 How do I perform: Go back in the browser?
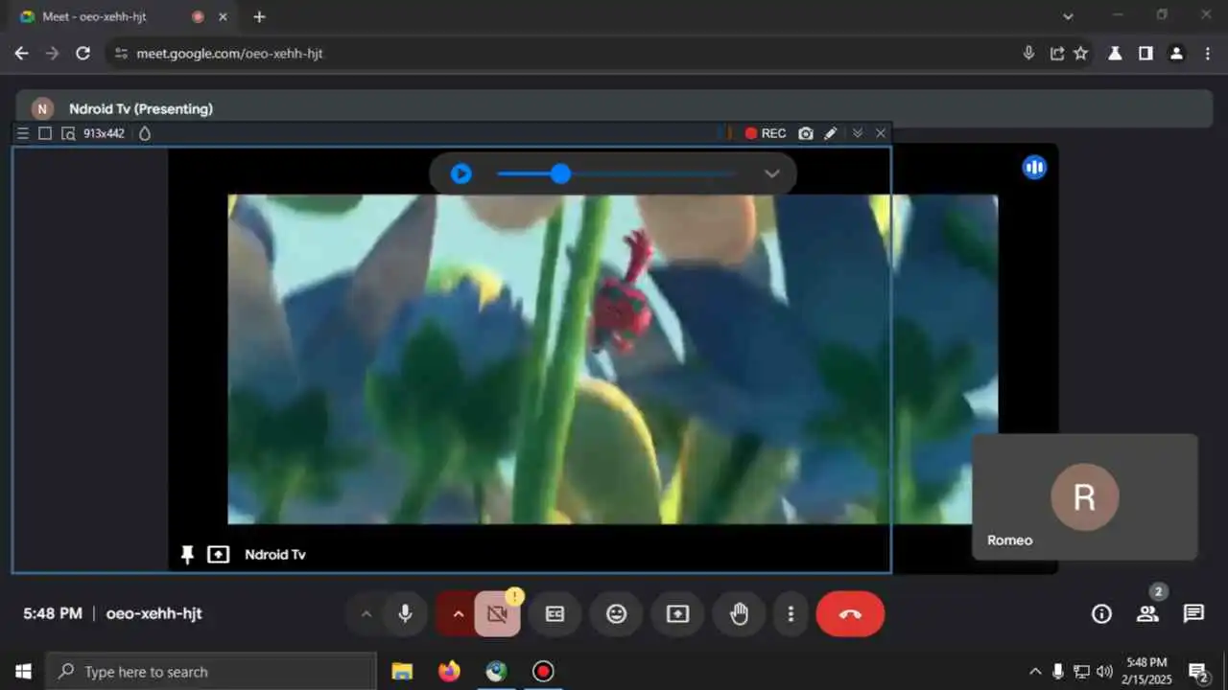(21, 54)
